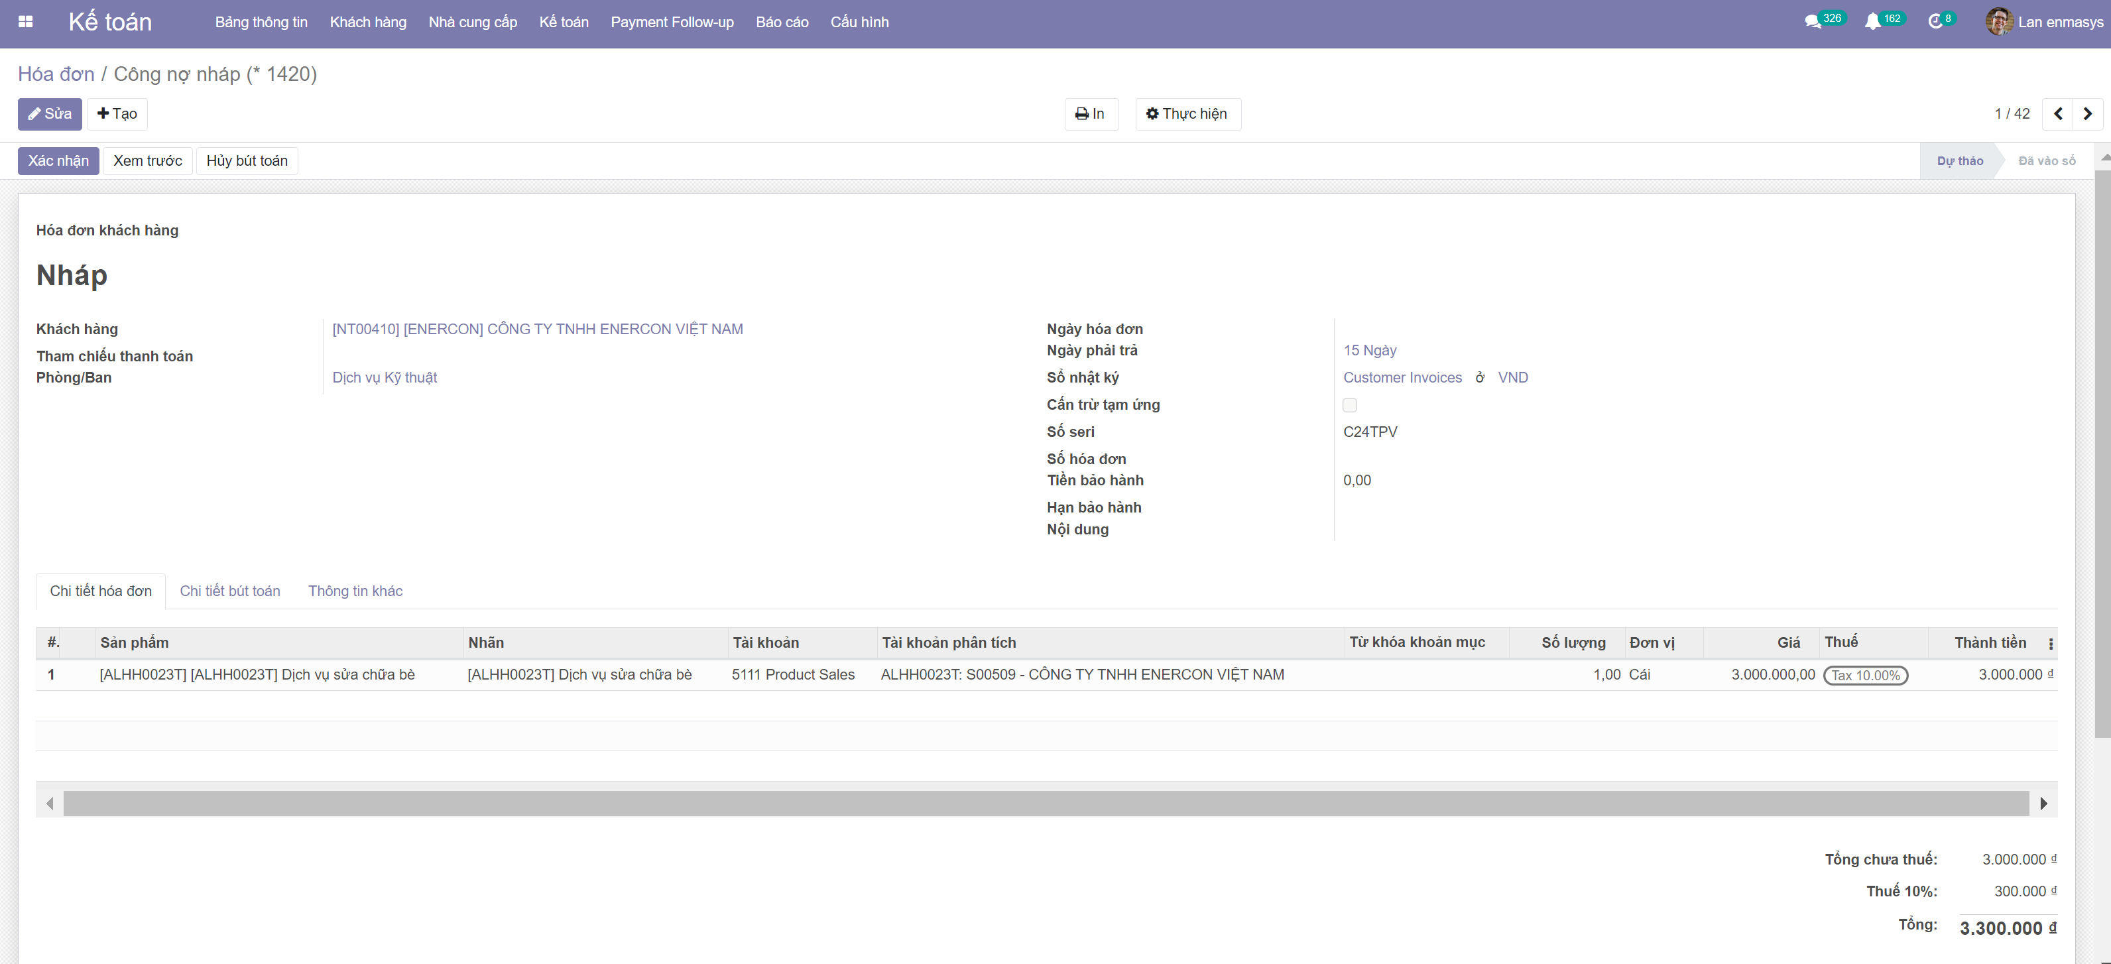The image size is (2111, 964).
Task: Switch to the Thông tin khác tab
Action: click(355, 591)
